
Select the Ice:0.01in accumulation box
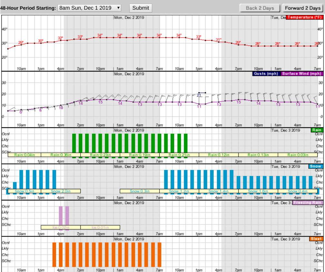100,227
